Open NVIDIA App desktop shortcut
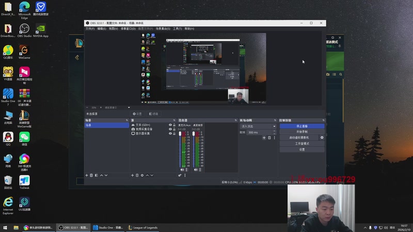 click(41, 30)
